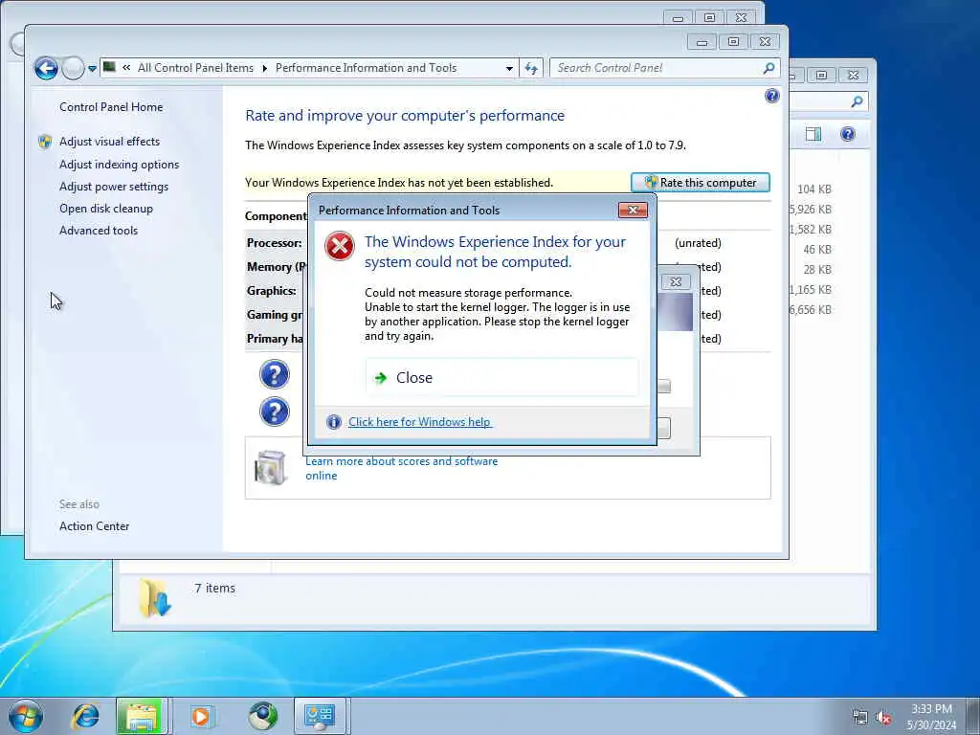The height and width of the screenshot is (735, 980).
Task: Click the Processor component row label
Action: (275, 242)
